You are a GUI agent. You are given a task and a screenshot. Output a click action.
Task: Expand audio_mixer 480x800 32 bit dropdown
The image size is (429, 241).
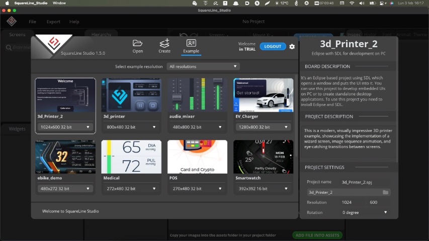coord(197,127)
